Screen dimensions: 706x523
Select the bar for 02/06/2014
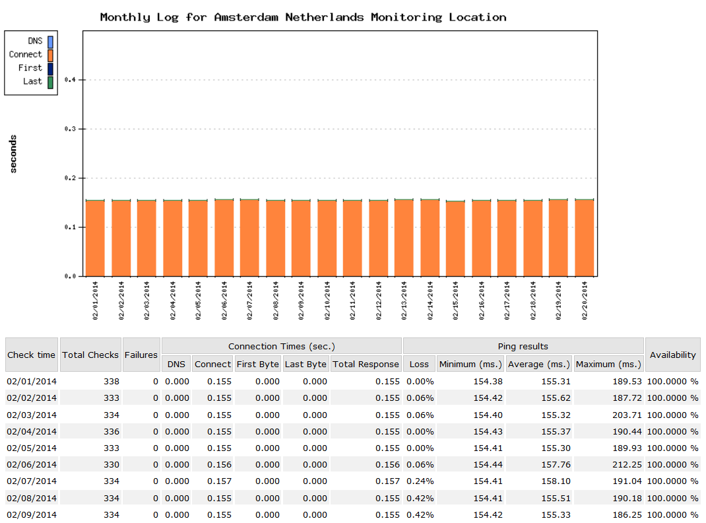[224, 238]
